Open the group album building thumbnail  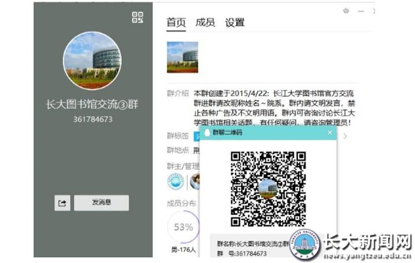(182, 57)
